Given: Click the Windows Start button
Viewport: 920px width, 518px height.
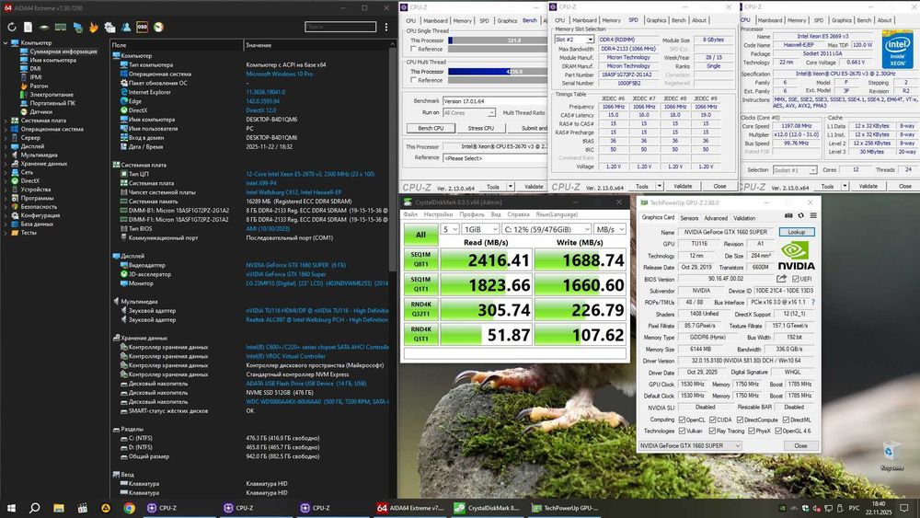Looking at the screenshot, I should (x=11, y=508).
